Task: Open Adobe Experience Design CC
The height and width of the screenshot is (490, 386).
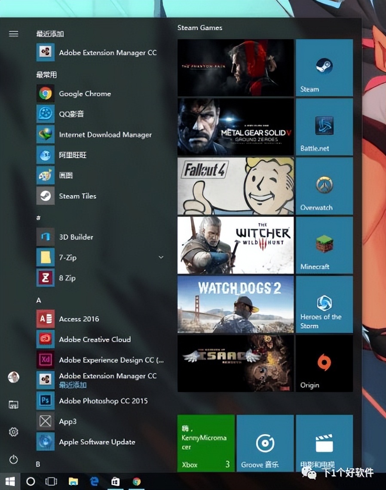Action: (x=100, y=360)
